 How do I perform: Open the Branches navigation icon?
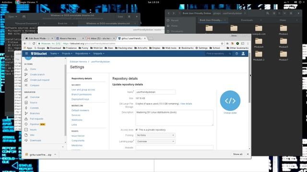(26, 113)
